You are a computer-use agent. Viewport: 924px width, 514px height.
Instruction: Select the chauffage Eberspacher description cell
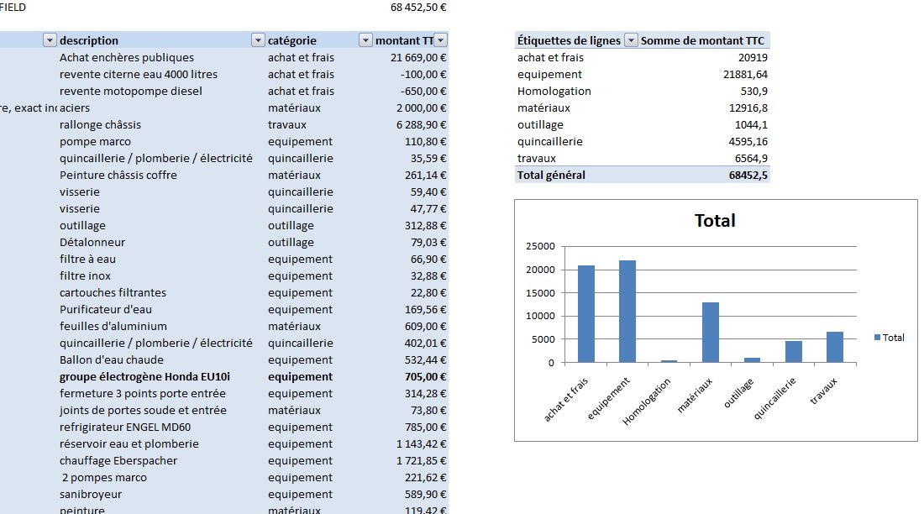(x=118, y=460)
